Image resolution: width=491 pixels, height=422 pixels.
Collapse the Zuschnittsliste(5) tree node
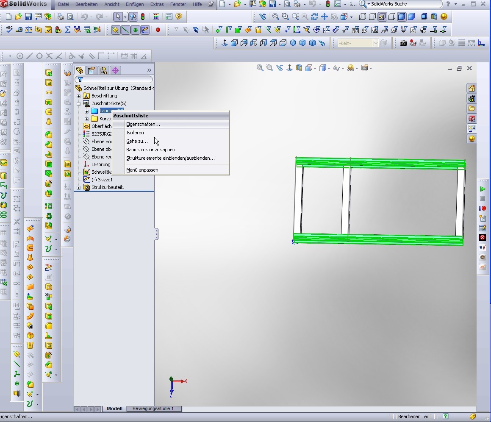79,104
